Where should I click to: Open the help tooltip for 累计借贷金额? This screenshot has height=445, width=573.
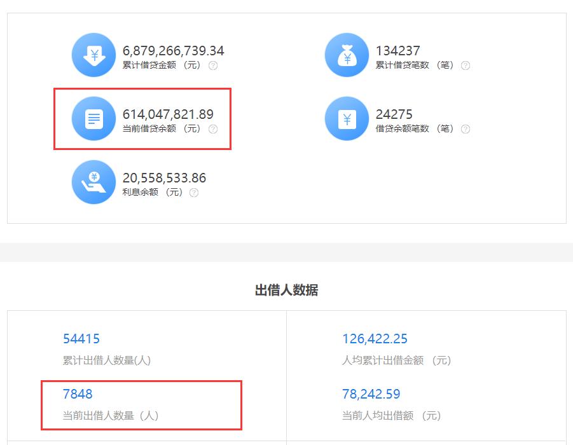point(214,65)
